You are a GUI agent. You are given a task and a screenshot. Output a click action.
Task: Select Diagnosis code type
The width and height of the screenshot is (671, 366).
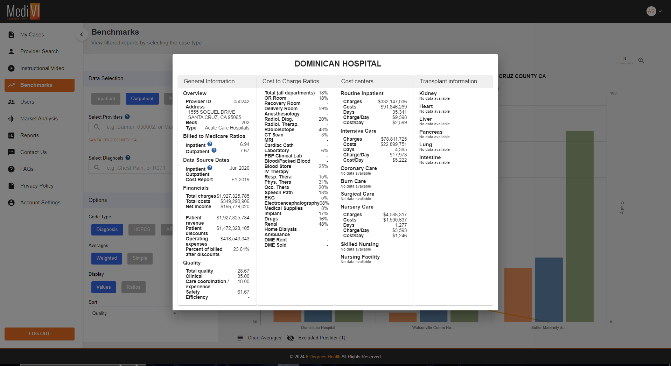[107, 230]
